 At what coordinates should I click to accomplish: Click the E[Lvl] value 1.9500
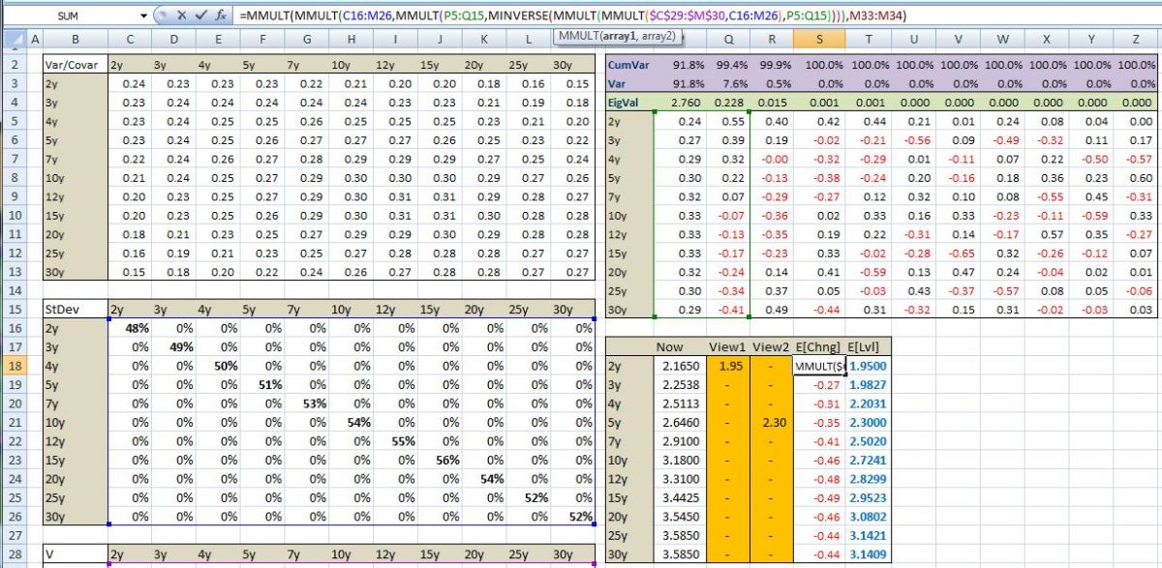click(x=869, y=366)
